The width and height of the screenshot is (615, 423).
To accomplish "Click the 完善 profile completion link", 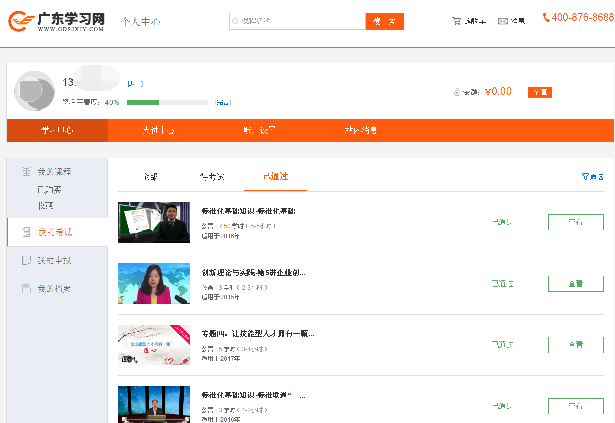I will click(223, 102).
